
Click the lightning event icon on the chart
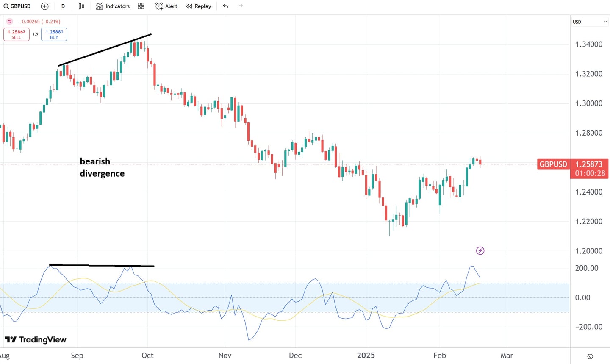click(480, 250)
